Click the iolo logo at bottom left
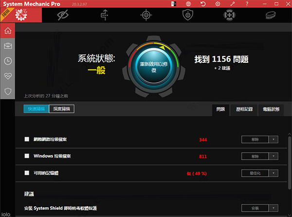 (x=6, y=215)
